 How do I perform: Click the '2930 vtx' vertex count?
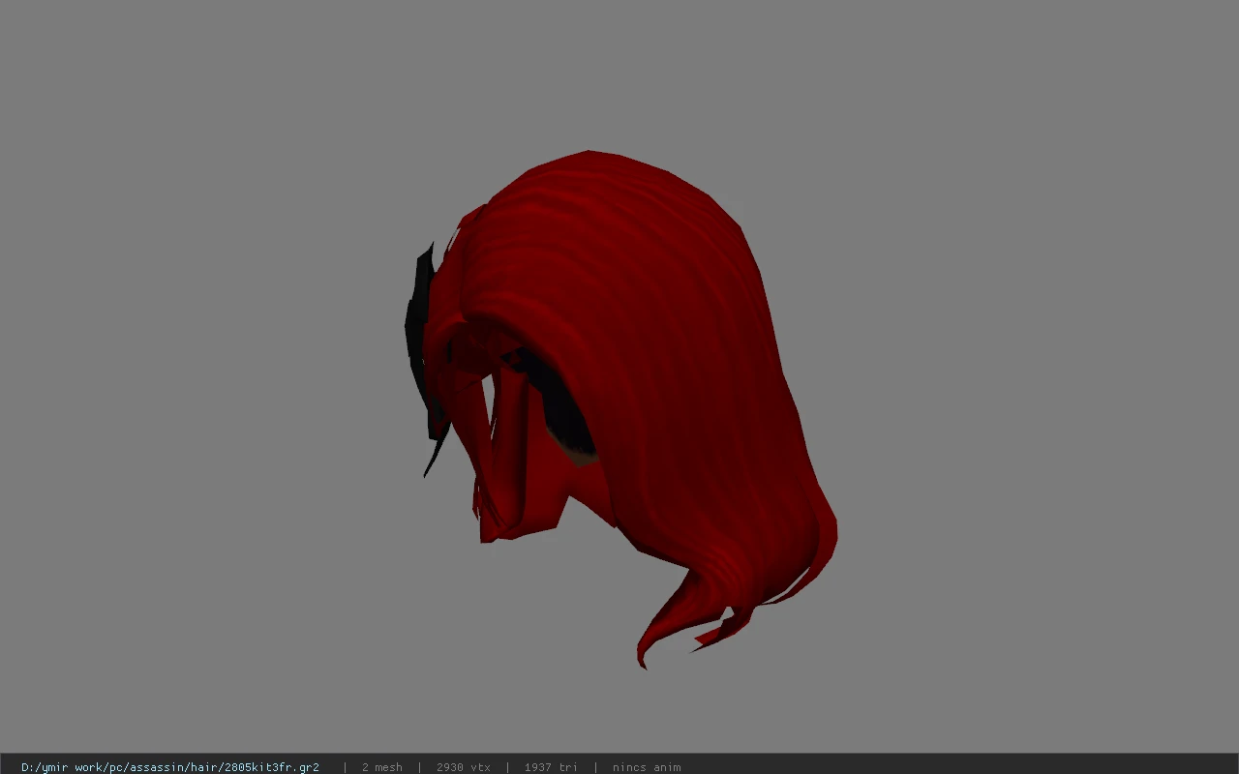click(x=463, y=767)
